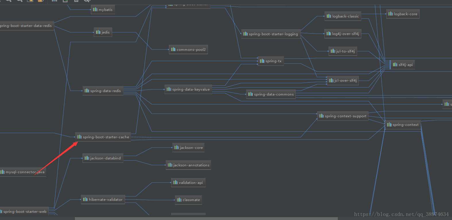Click the commons-pool2 library icon
Screen dimensions: 452x220
pos(173,49)
